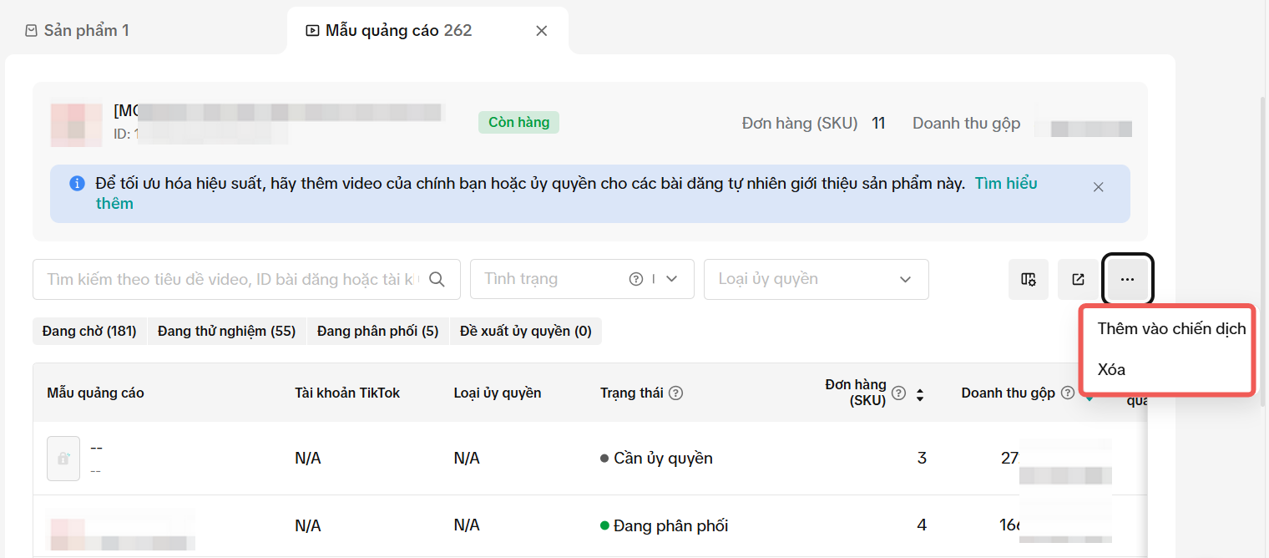Viewport: 1269px width, 558px height.
Task: Close the Mẫu quảng cáo tab
Action: tap(541, 31)
